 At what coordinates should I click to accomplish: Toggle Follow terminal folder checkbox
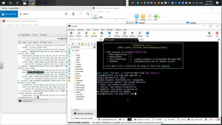coord(72,118)
